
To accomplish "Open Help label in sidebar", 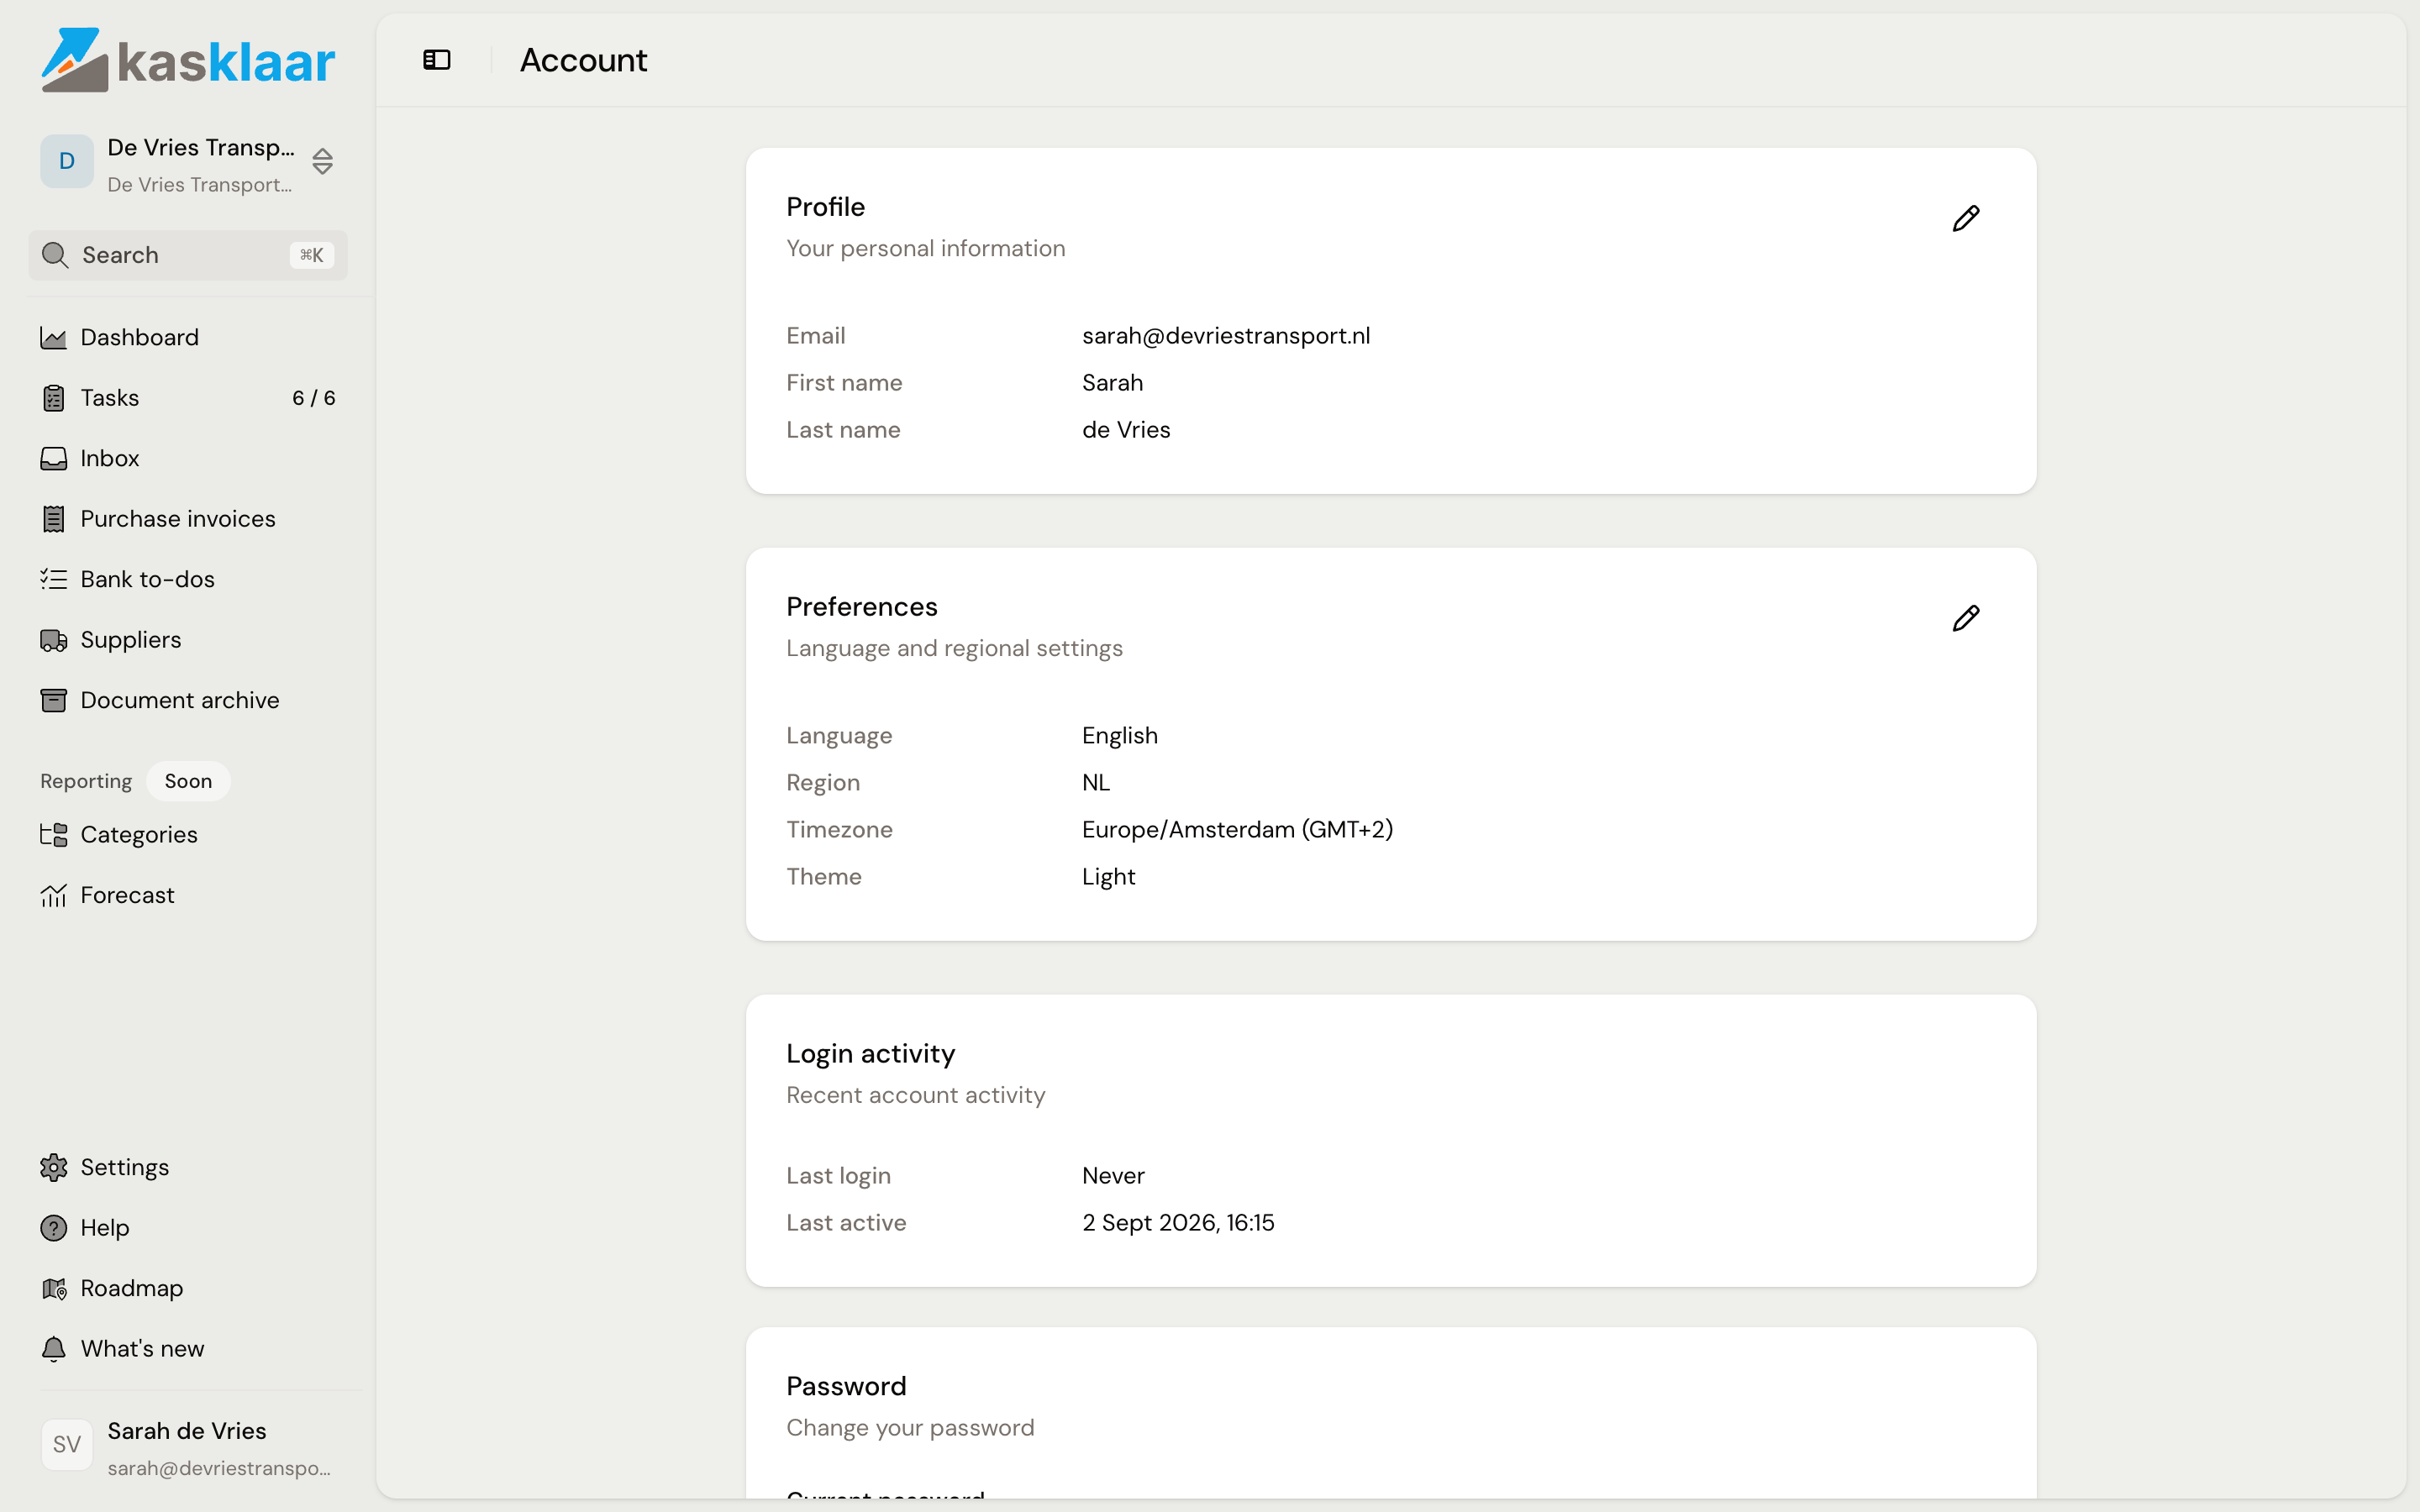I will [105, 1228].
